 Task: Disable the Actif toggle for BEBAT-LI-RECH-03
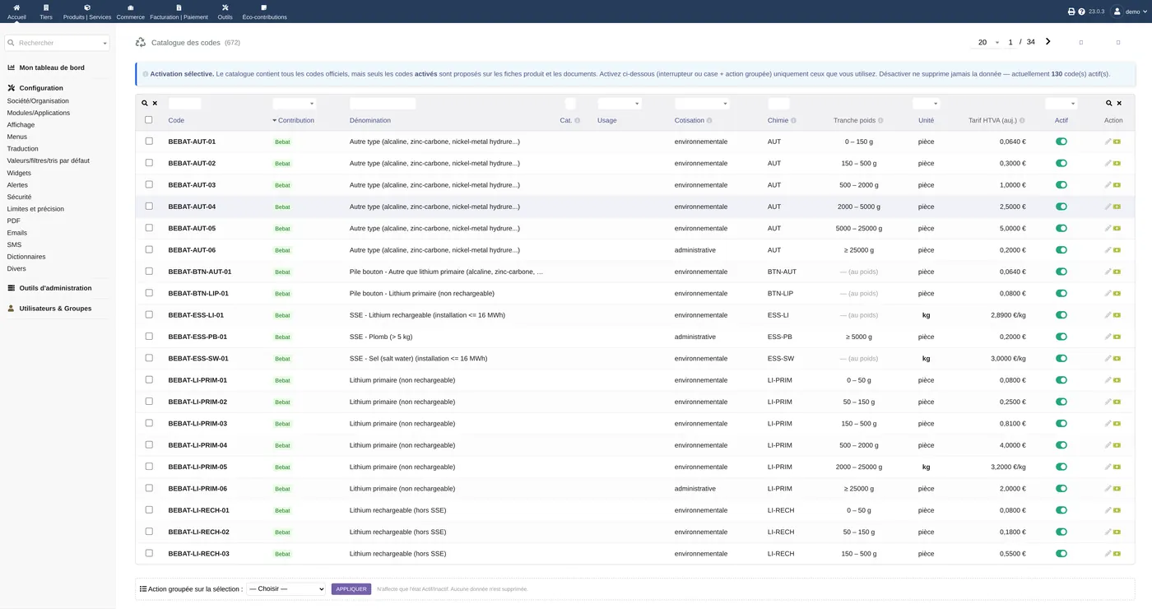pyautogui.click(x=1061, y=554)
